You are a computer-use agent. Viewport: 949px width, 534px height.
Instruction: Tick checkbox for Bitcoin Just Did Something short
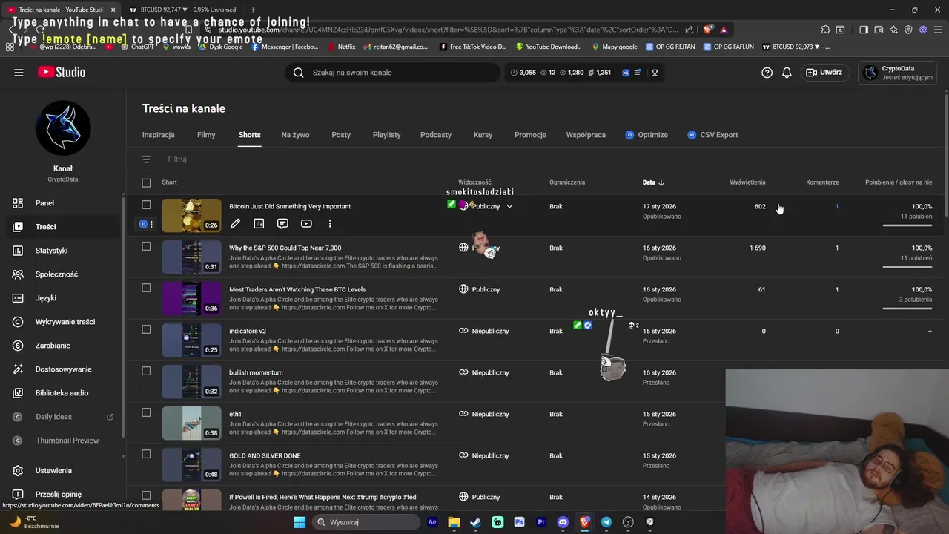[146, 205]
